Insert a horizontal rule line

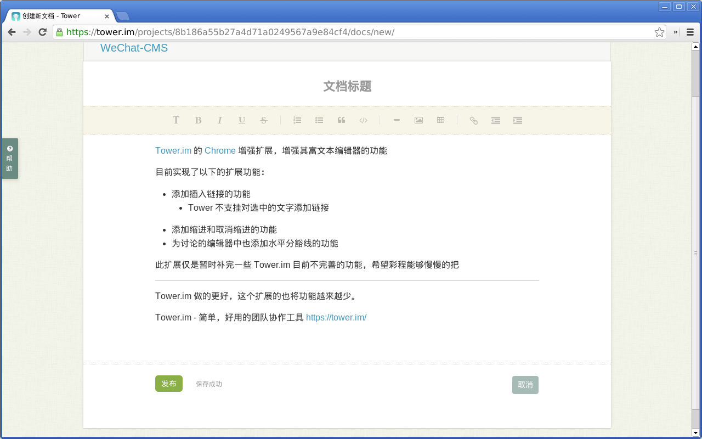coord(397,120)
